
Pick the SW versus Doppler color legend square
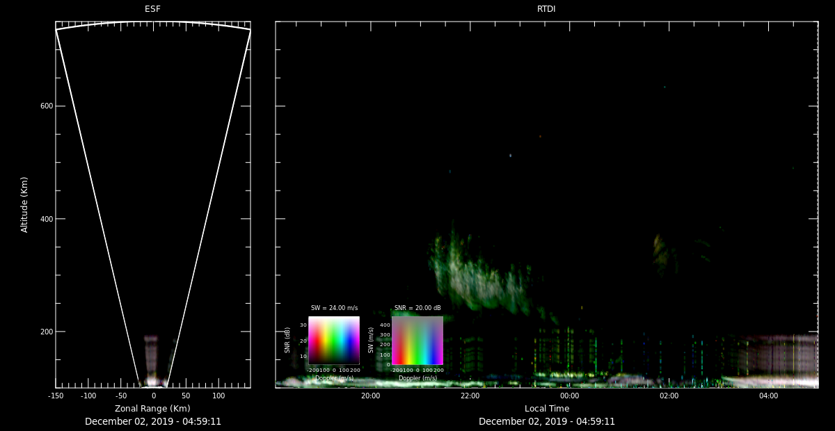[417, 341]
